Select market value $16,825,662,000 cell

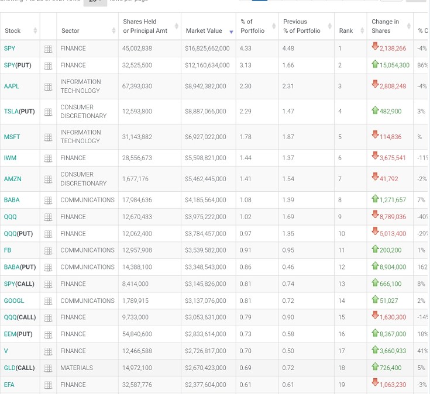click(x=207, y=49)
